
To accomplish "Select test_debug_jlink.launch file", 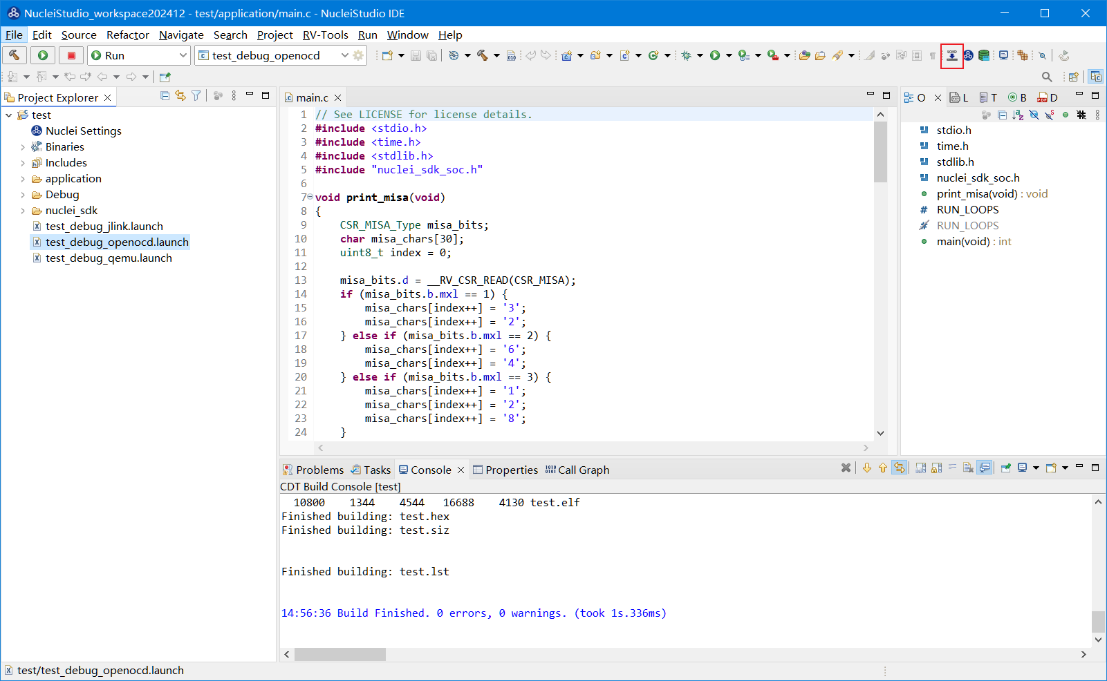I will pos(104,227).
